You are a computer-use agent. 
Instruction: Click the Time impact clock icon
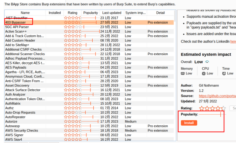[x=224, y=73]
